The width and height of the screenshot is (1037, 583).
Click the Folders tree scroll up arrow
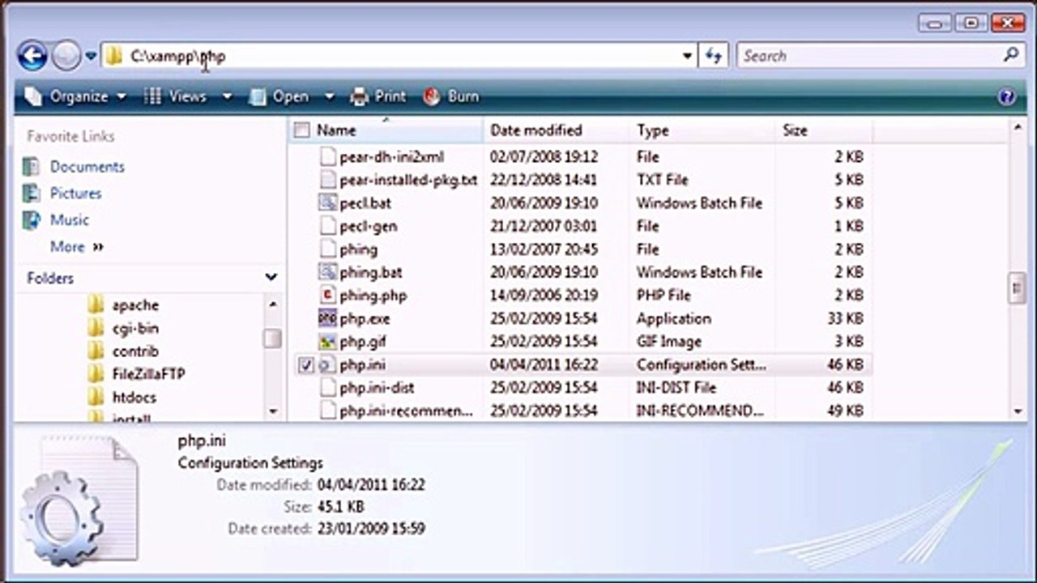pyautogui.click(x=273, y=304)
